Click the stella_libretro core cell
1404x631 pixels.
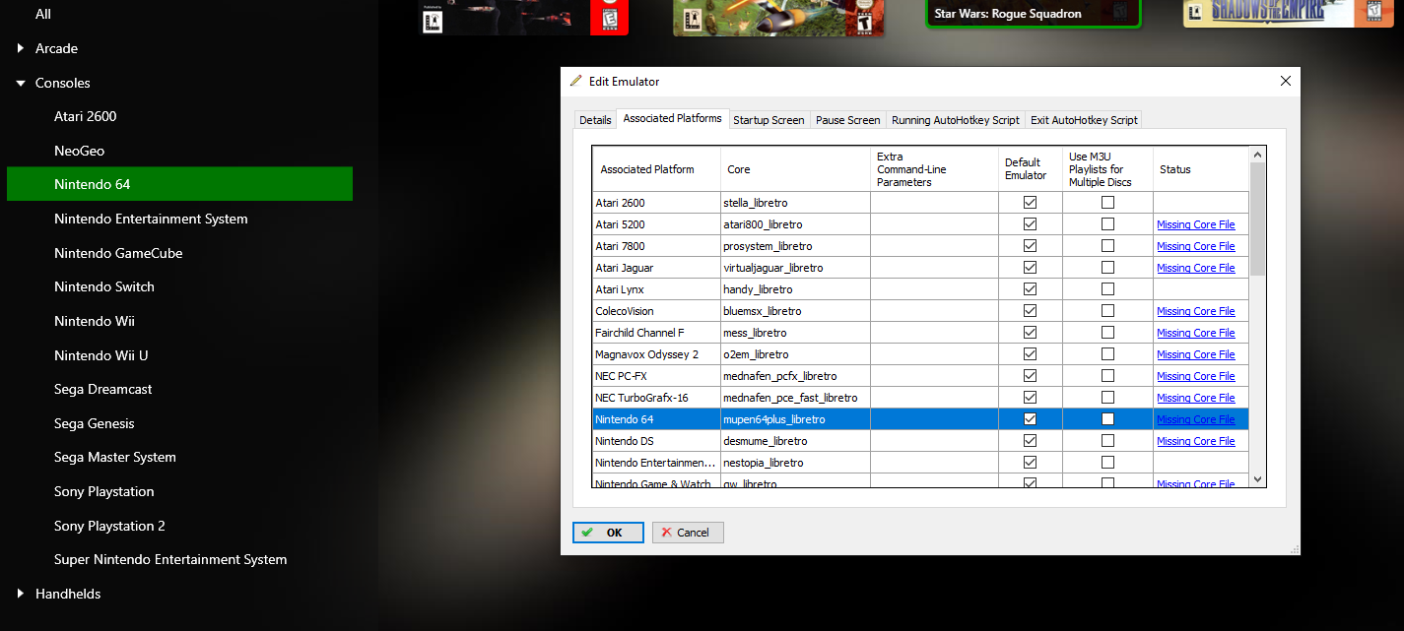click(x=795, y=203)
